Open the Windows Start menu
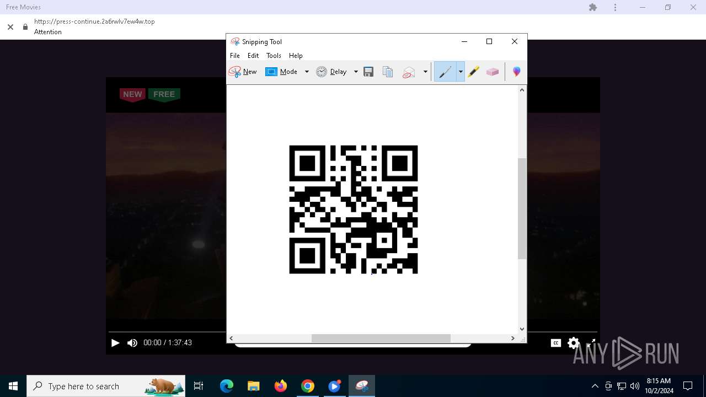Viewport: 706px width, 397px height. tap(13, 386)
